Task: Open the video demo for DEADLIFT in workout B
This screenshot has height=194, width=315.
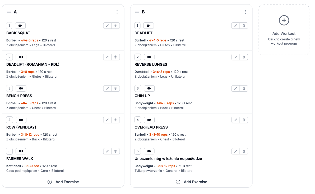Action: (149, 26)
